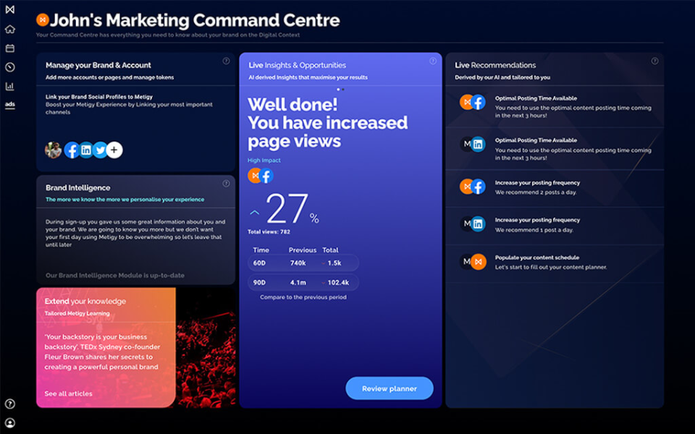Image resolution: width=695 pixels, height=434 pixels.
Task: Open the Facebook profile icon under Brand Social Profiles
Action: coord(71,150)
